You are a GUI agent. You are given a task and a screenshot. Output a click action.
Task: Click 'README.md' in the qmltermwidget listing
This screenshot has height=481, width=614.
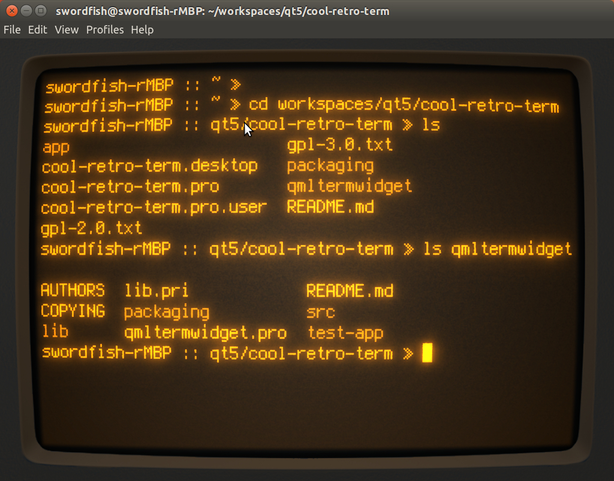click(x=350, y=291)
